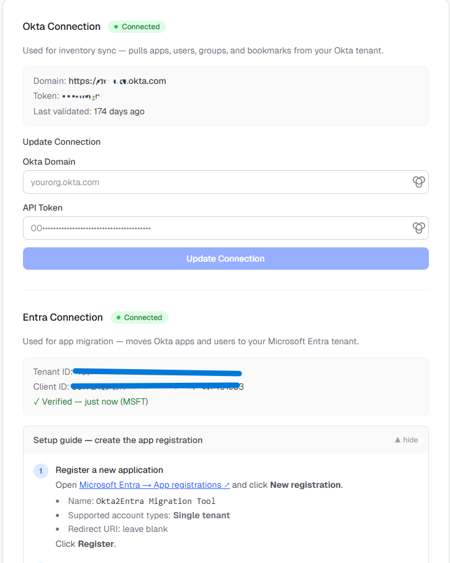Image resolution: width=450 pixels, height=563 pixels.
Task: Click 'Register a new application' step title
Action: tap(109, 470)
